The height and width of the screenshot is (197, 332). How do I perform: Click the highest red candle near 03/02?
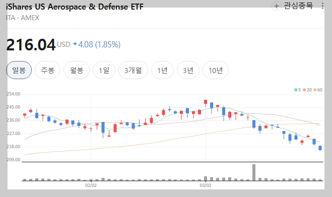click(206, 102)
